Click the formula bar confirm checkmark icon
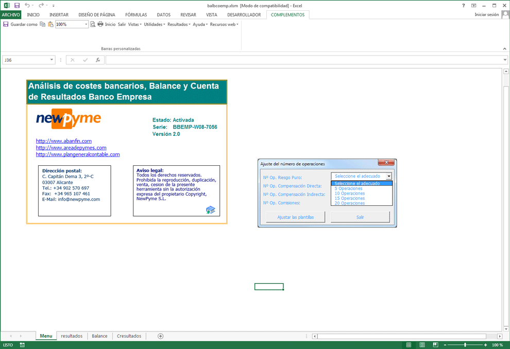This screenshot has height=349, width=510. pyautogui.click(x=85, y=60)
